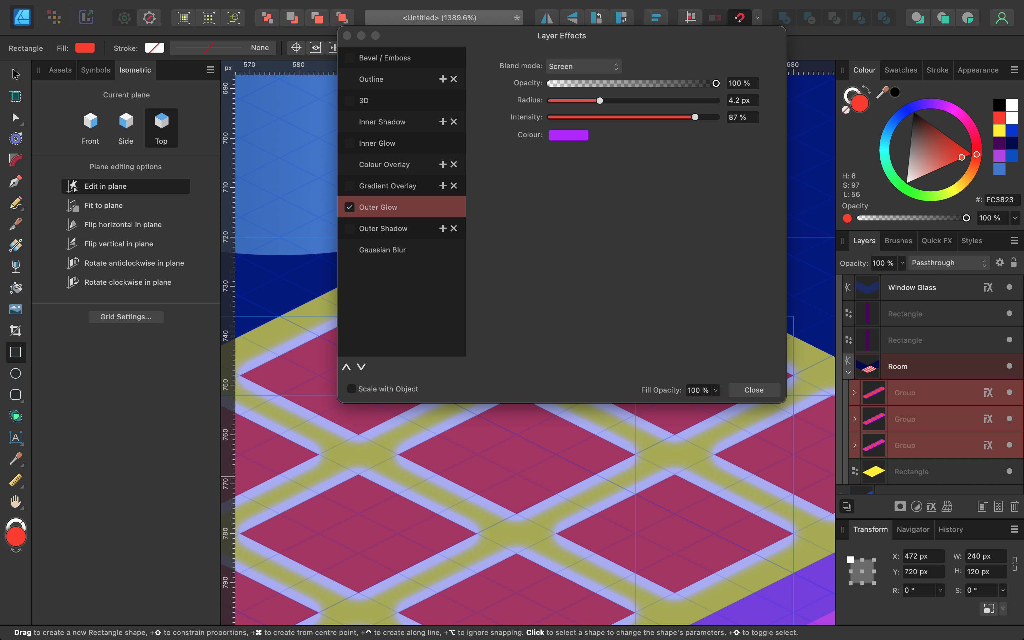This screenshot has width=1024, height=640.
Task: Open layer Opacity percentage dropdown
Action: [x=902, y=263]
